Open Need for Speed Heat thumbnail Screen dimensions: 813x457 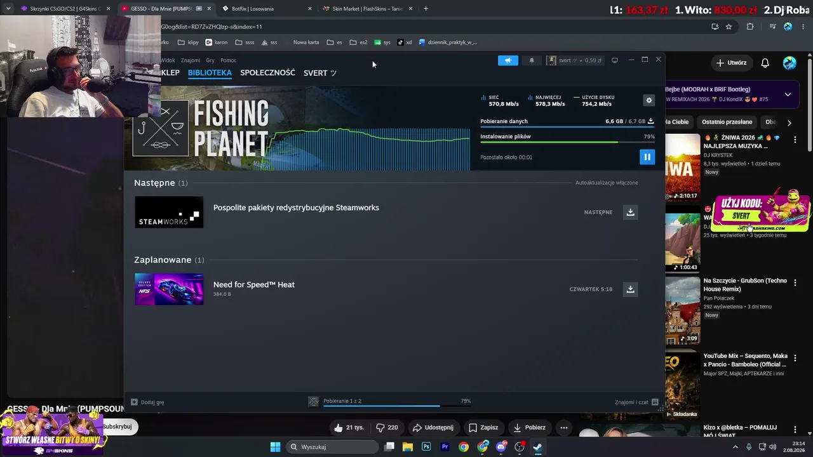pos(169,289)
